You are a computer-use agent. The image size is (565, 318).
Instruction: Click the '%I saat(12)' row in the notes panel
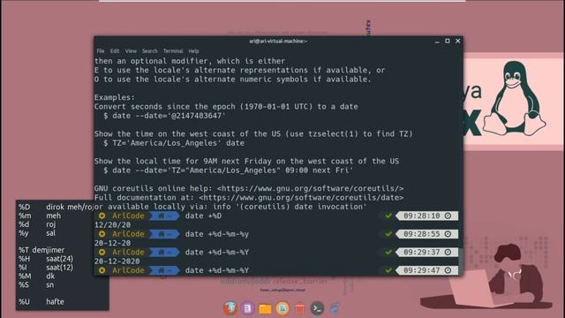[46, 267]
